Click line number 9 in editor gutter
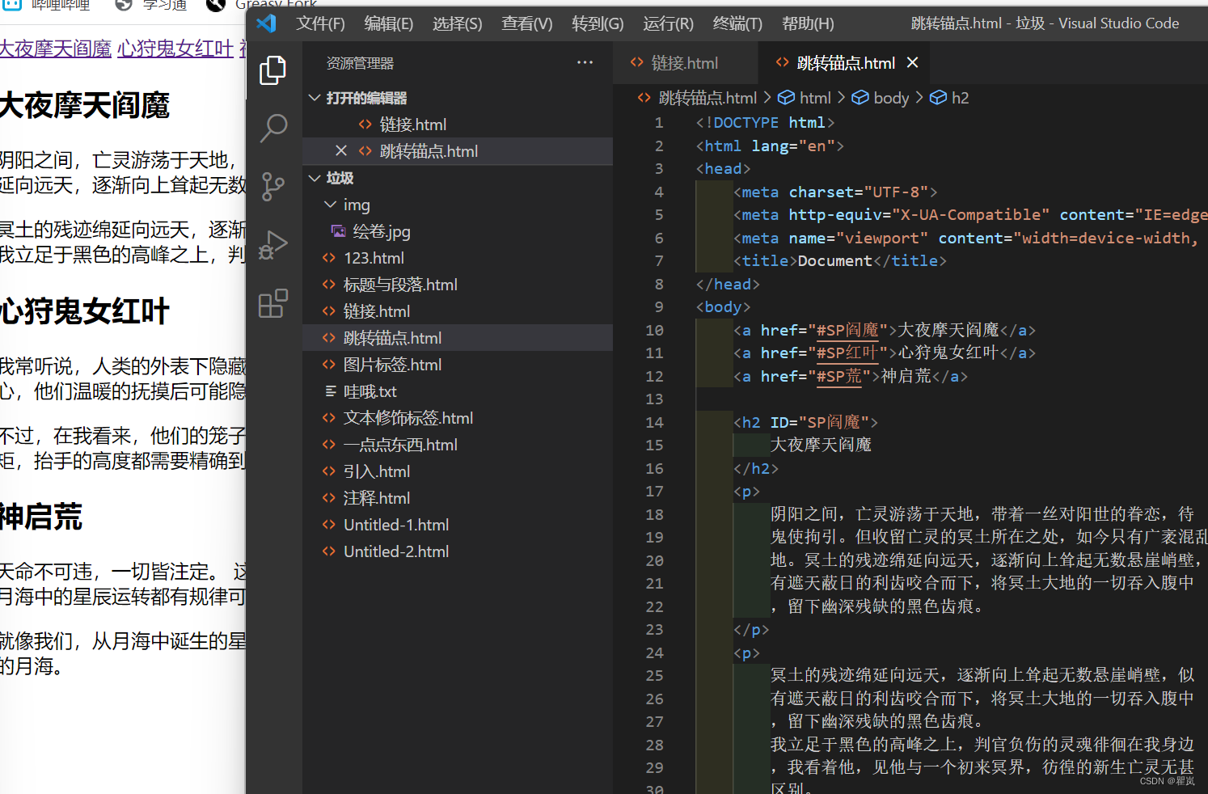1208x794 pixels. pyautogui.click(x=659, y=307)
